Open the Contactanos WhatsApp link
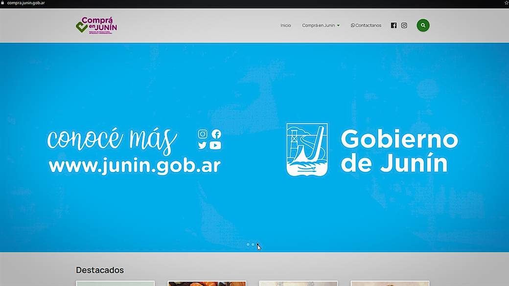509x286 pixels. click(x=366, y=25)
